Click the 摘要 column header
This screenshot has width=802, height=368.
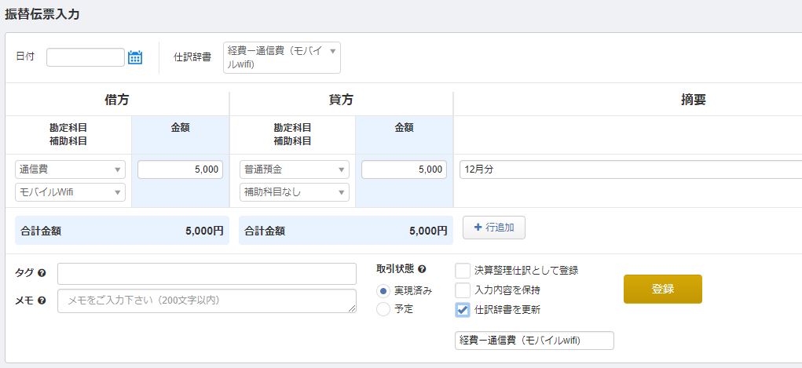pyautogui.click(x=693, y=100)
